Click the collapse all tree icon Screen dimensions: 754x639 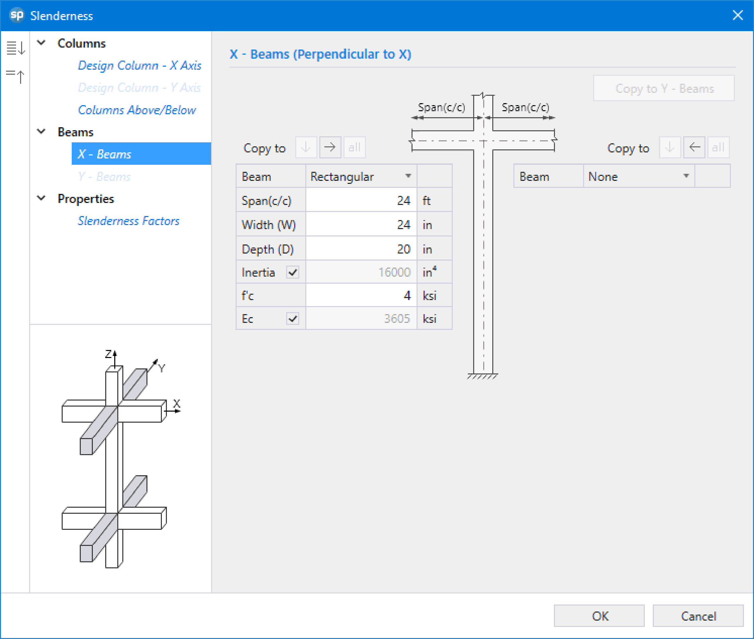pos(16,76)
